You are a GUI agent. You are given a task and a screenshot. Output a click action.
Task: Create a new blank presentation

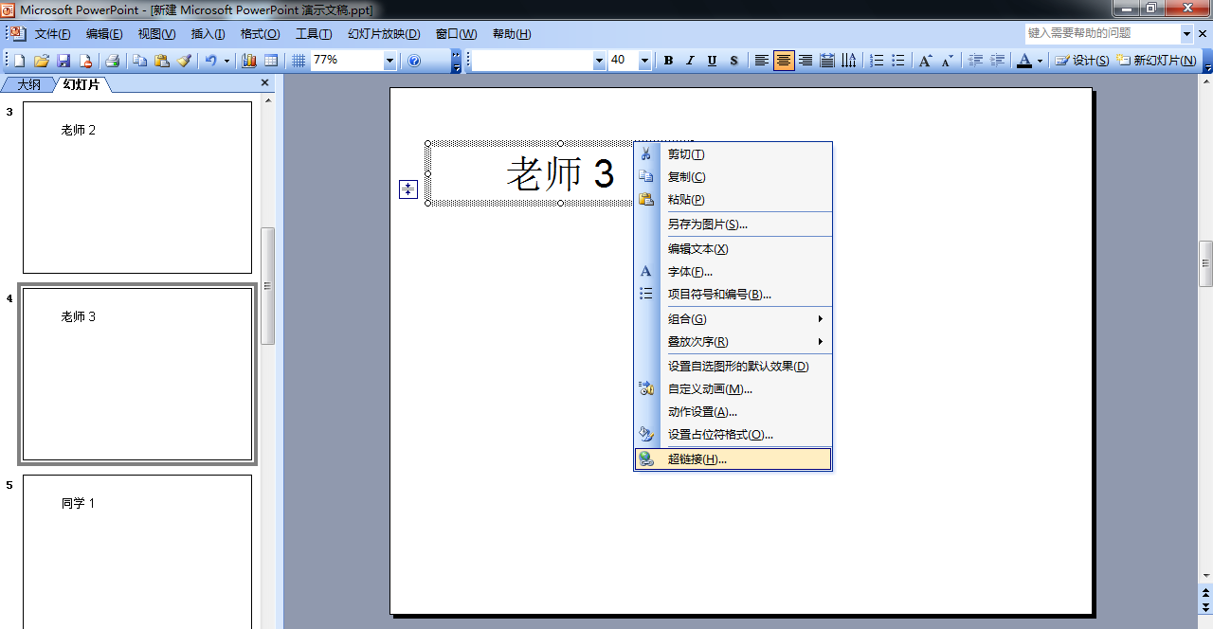pyautogui.click(x=19, y=61)
